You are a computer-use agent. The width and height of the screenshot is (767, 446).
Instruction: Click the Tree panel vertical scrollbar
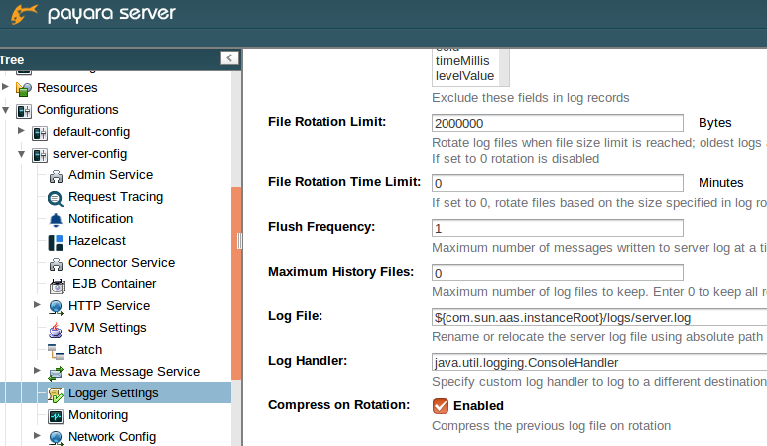coord(236,283)
